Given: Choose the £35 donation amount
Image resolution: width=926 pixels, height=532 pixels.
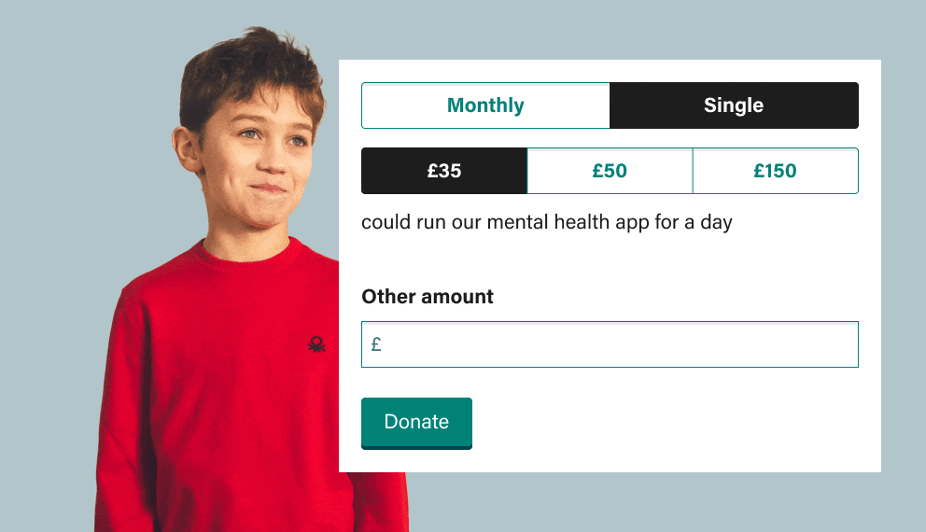Looking at the screenshot, I should click(444, 171).
